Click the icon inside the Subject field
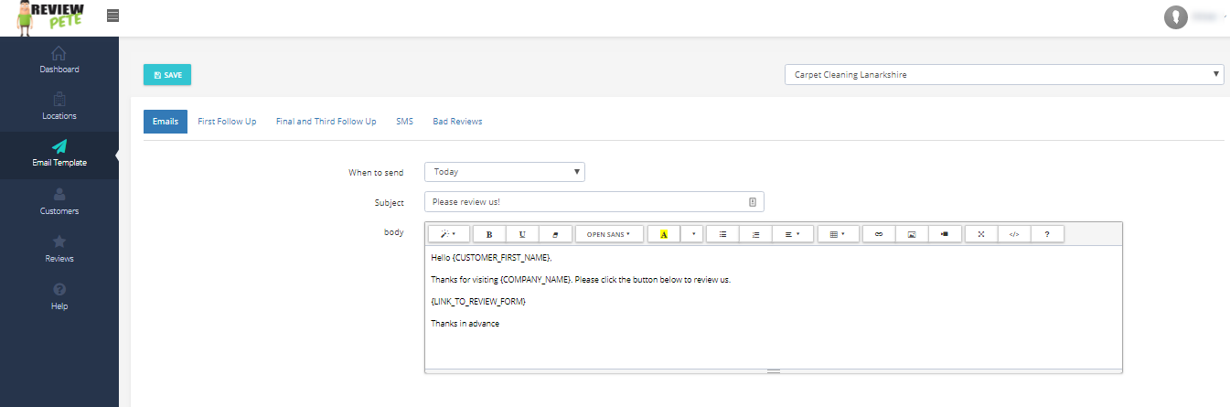This screenshot has width=1230, height=407. (x=753, y=202)
